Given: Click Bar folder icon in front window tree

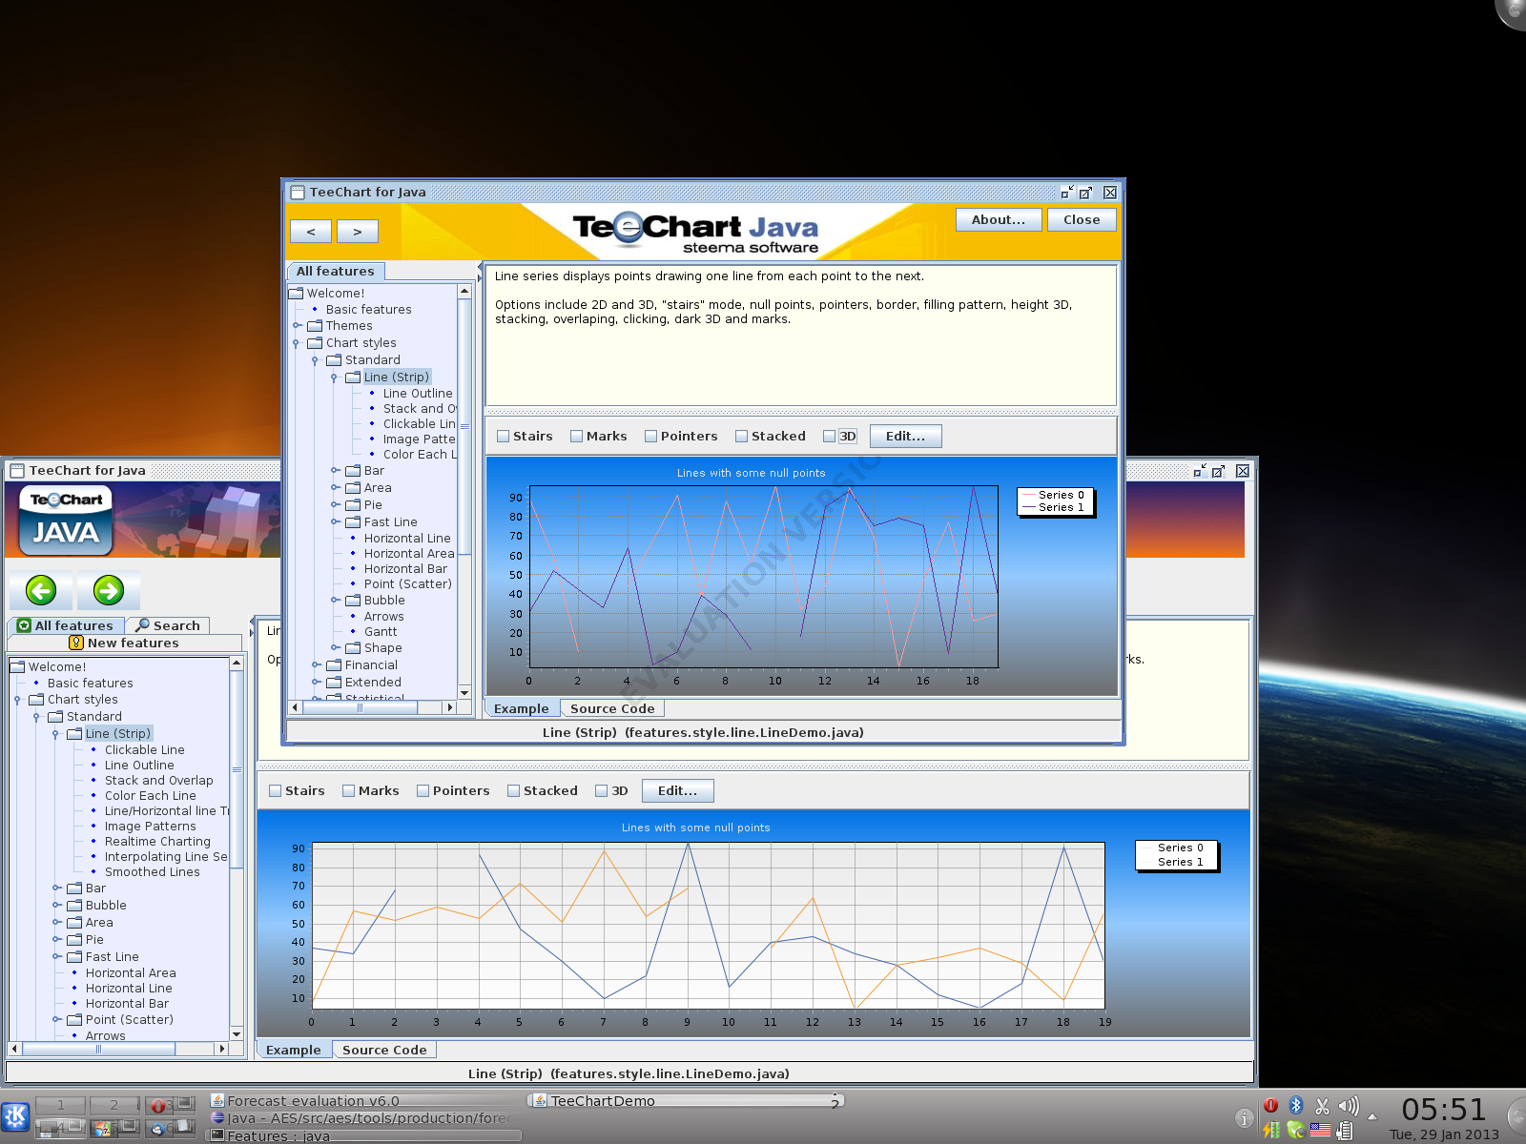Looking at the screenshot, I should coord(353,470).
